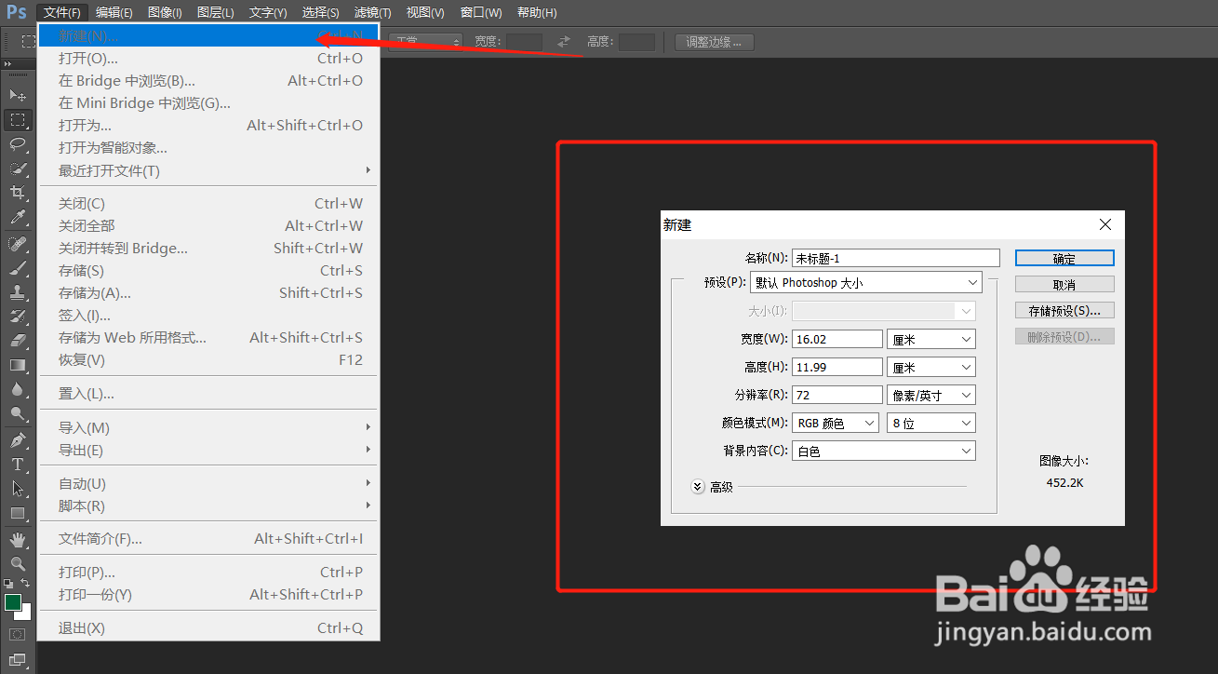The width and height of the screenshot is (1218, 674).
Task: Click the 存储预设 button
Action: point(1064,309)
